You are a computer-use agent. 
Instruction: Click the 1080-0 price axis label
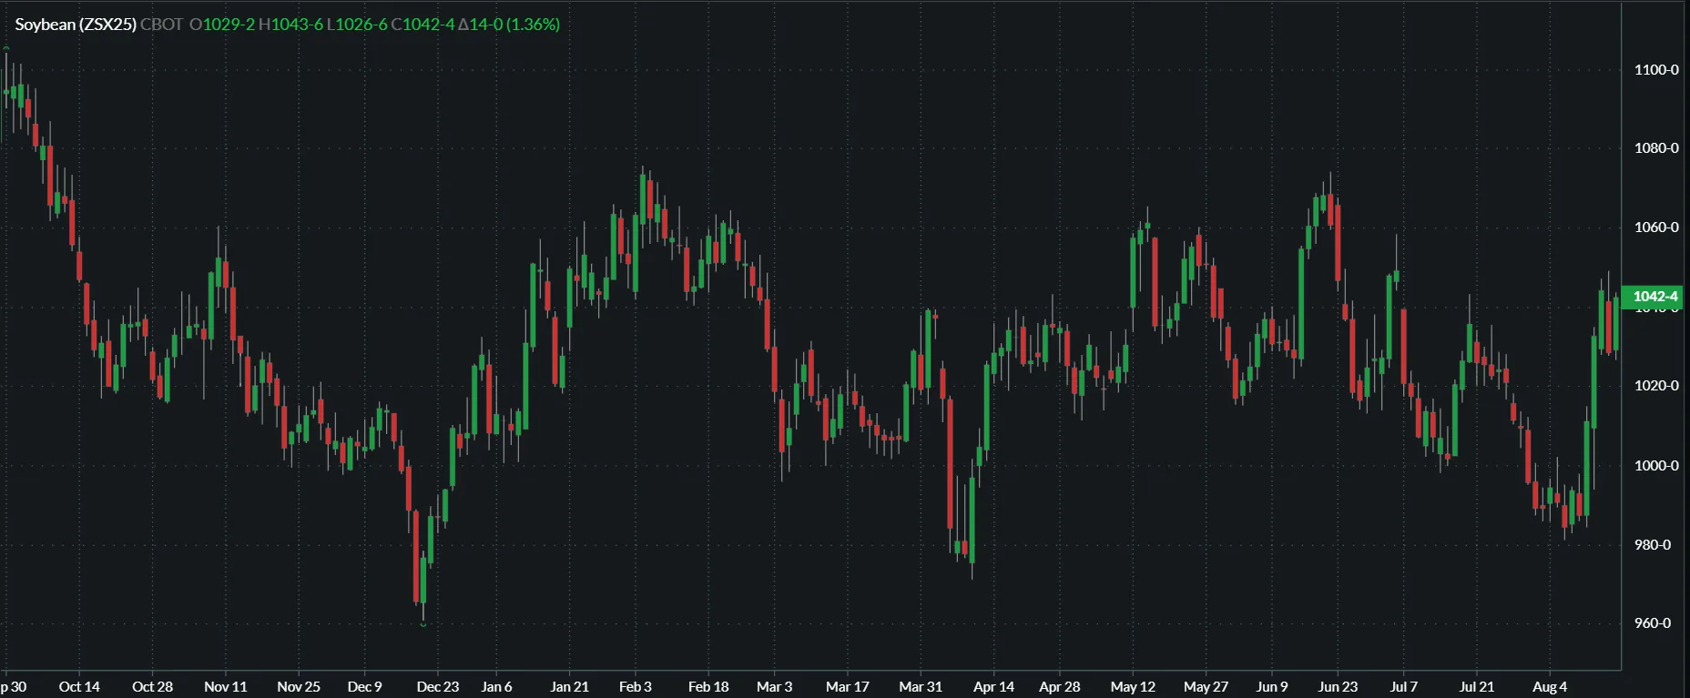pos(1655,148)
